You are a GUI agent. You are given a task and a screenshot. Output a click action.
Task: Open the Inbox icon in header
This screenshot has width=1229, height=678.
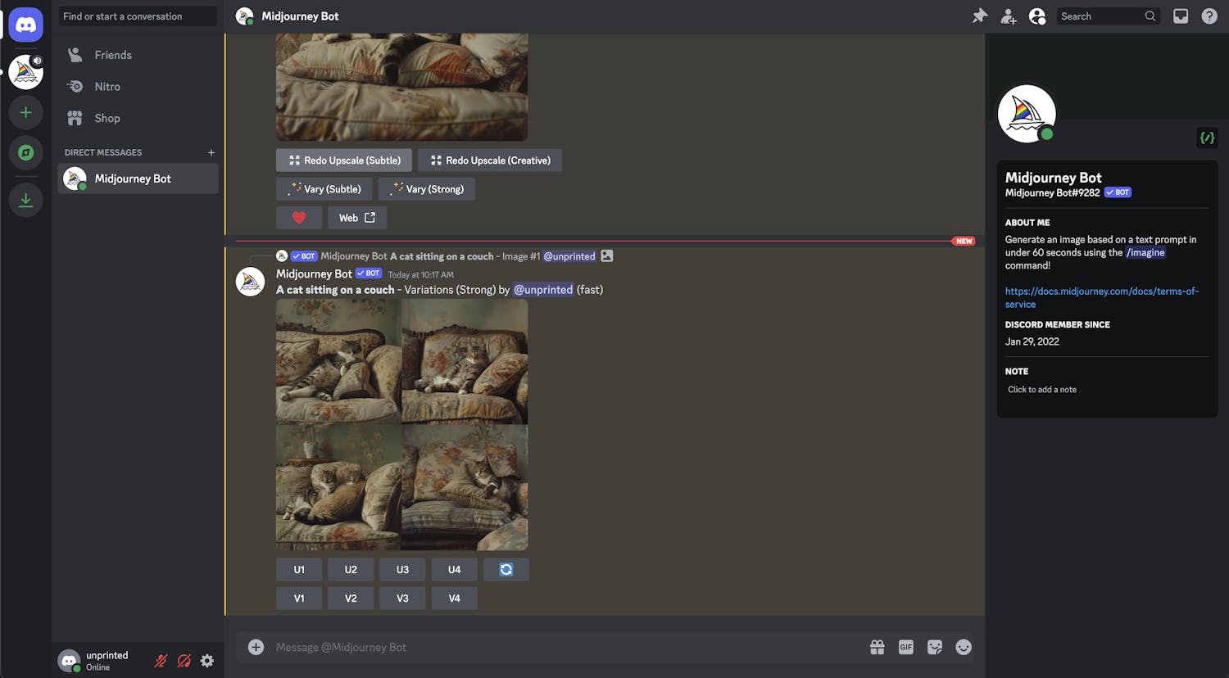1181,16
